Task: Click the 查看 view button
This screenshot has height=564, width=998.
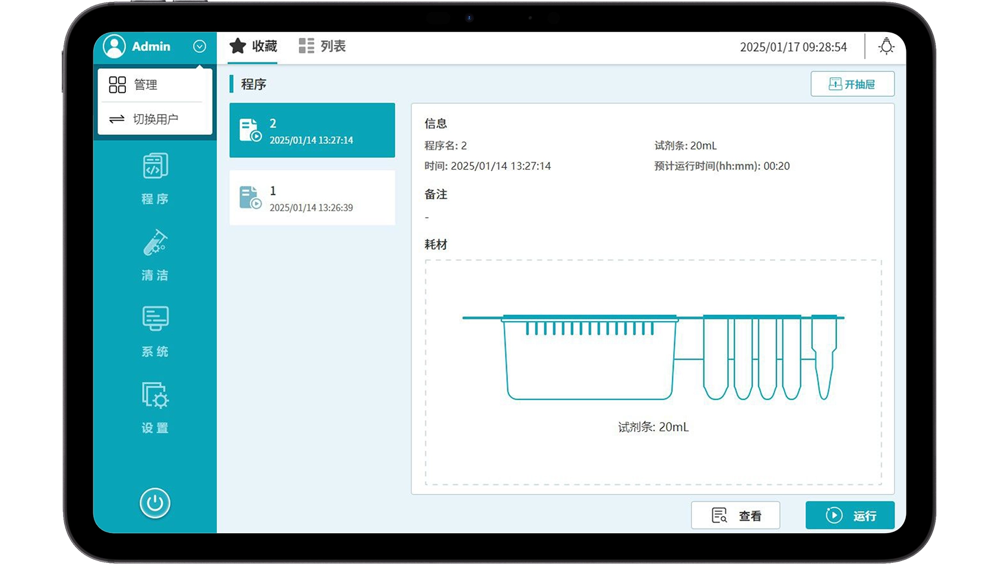Action: click(735, 515)
